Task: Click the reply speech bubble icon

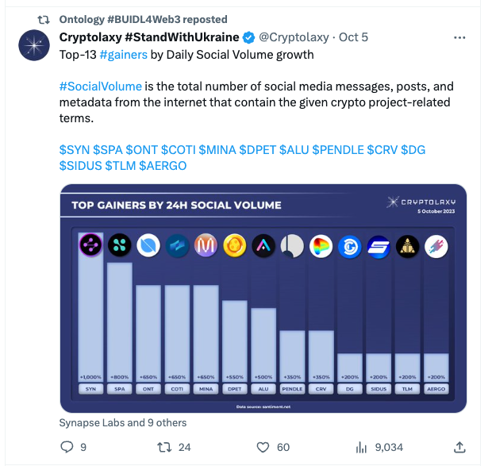Action: (x=67, y=447)
